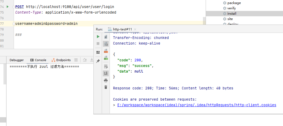The width and height of the screenshot is (283, 126).
Task: Click the stop button in Run panel
Action: 98,44
